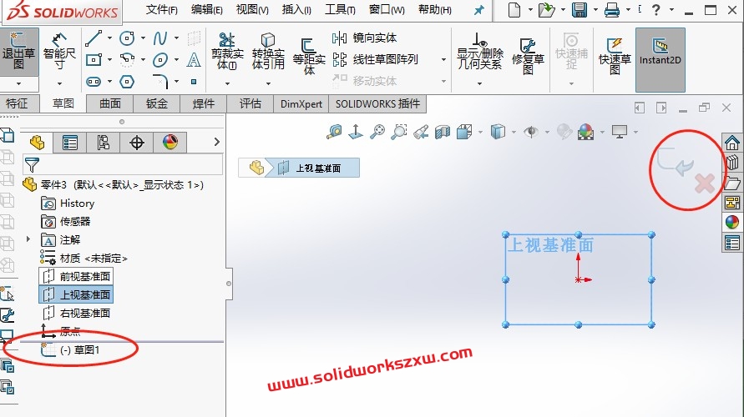Click the red X cancel sketch icon
744x417 pixels.
pyautogui.click(x=705, y=183)
